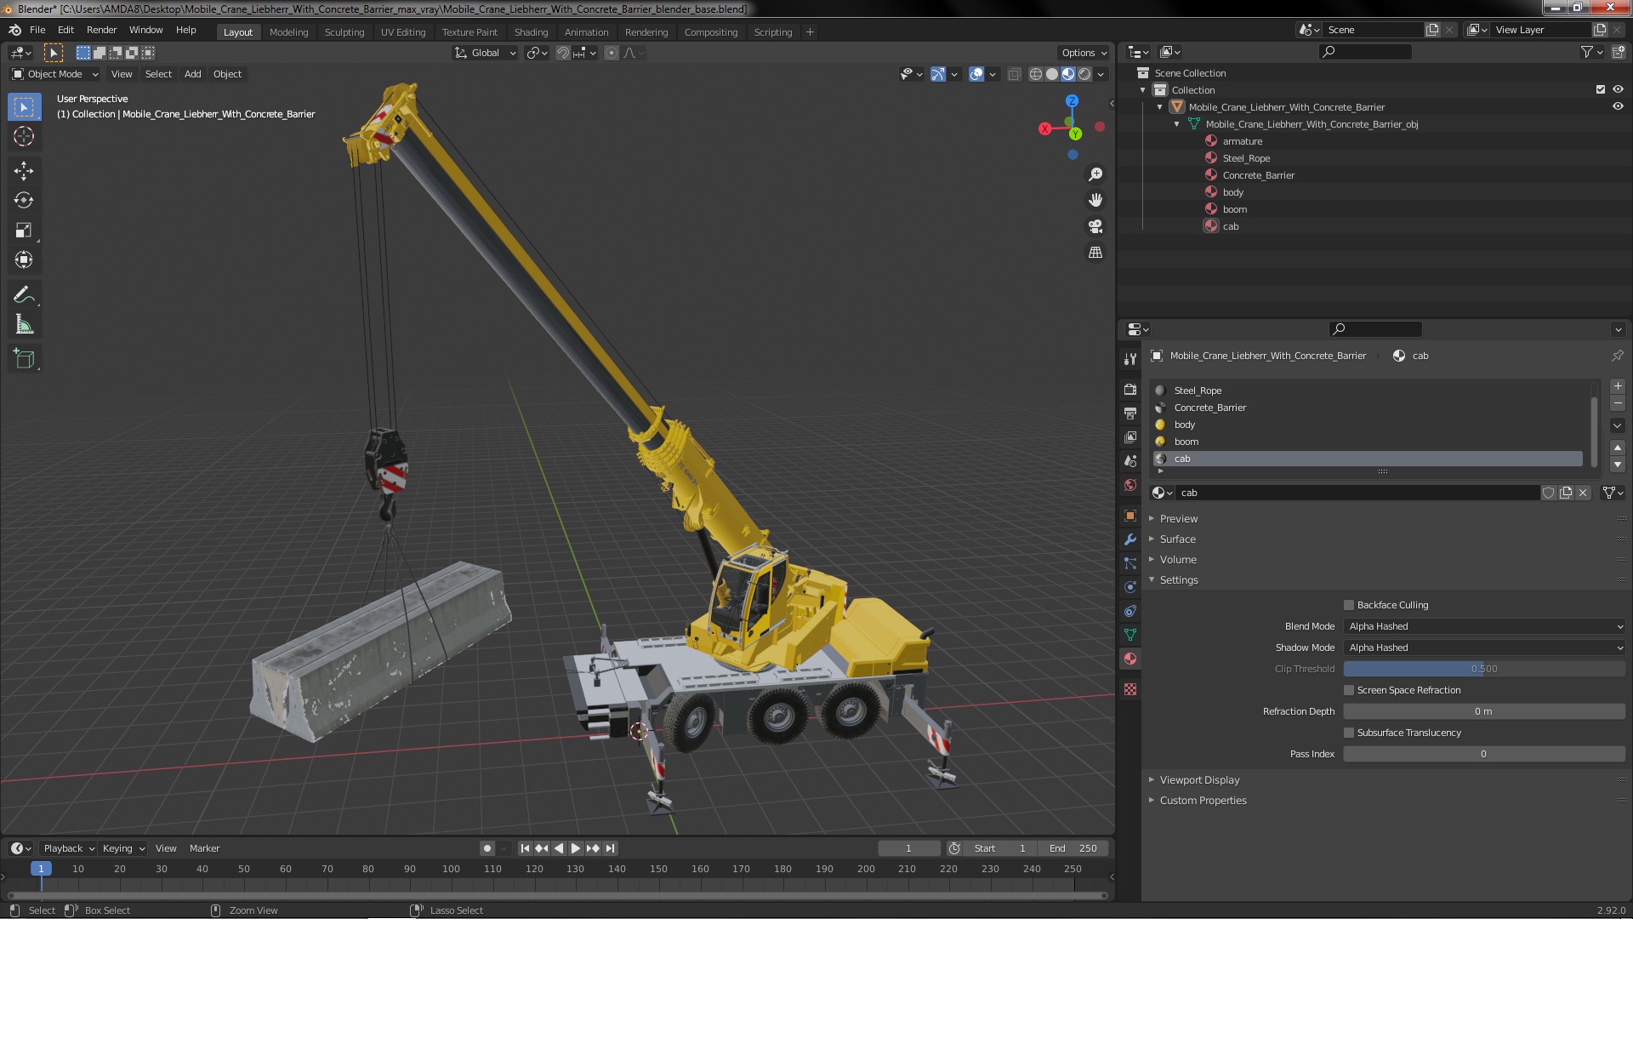Image resolution: width=1633 pixels, height=1050 pixels.
Task: Open Shadow Mode Alpha Hashed dropdown
Action: coord(1484,648)
